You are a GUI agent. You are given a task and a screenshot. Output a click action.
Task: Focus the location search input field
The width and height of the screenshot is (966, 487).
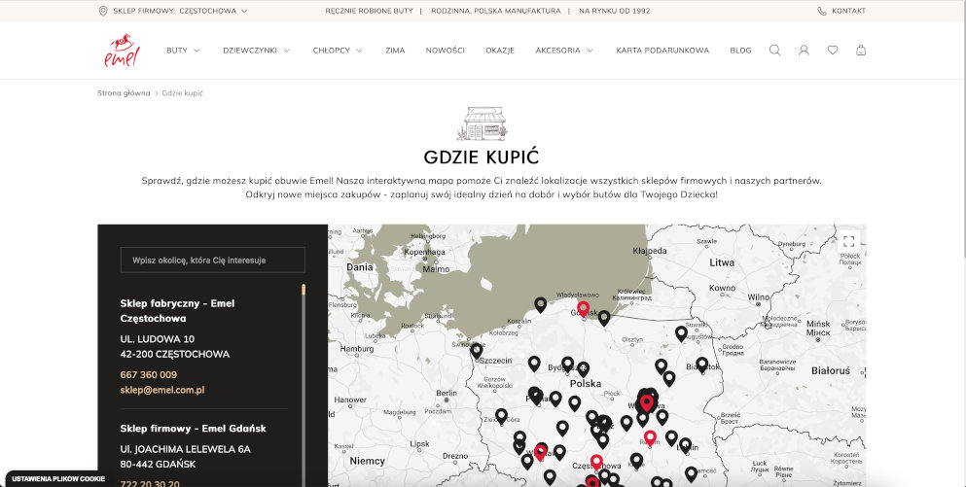(x=212, y=260)
